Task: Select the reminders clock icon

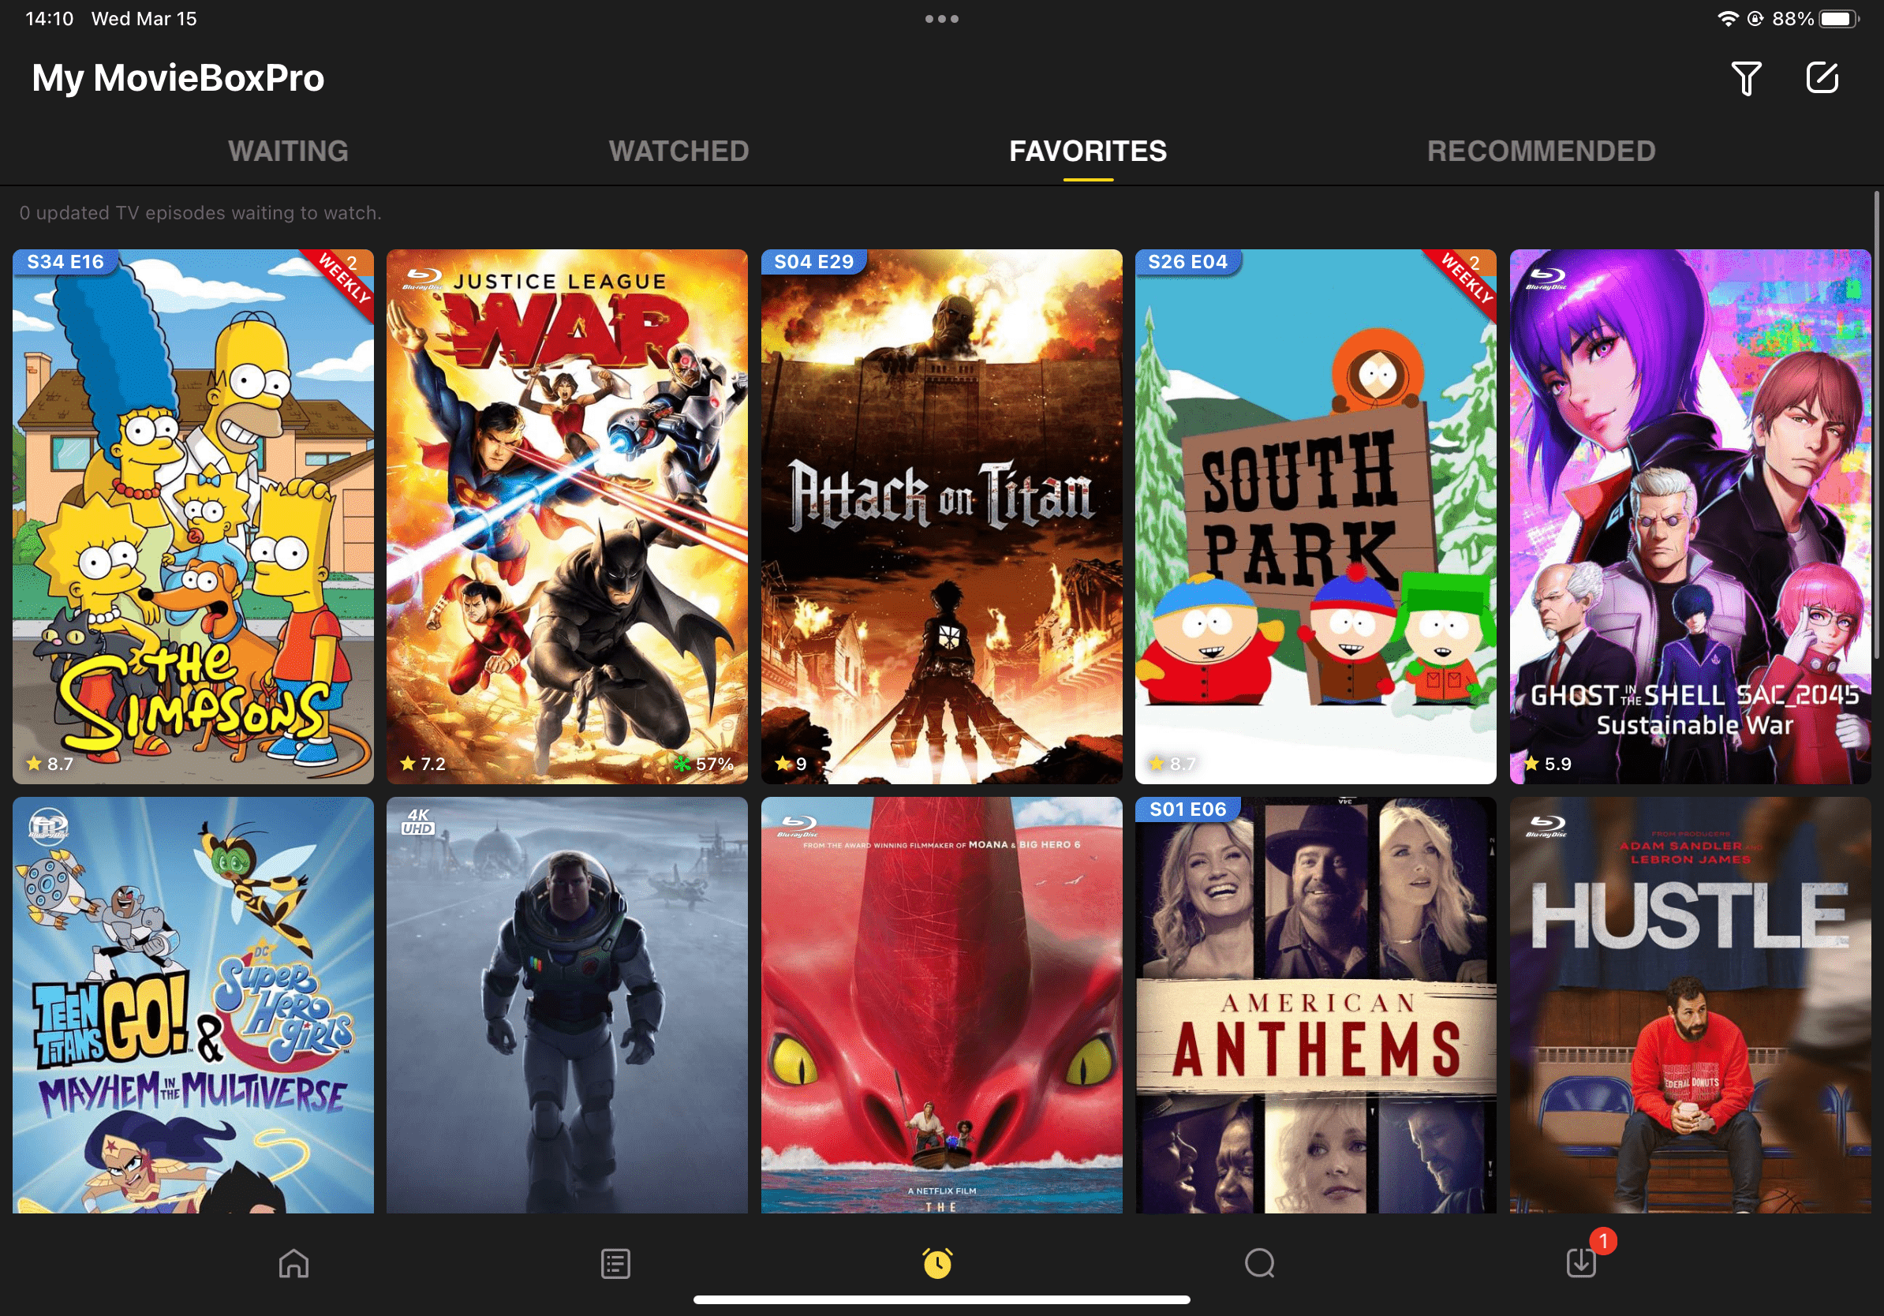Action: click(x=937, y=1263)
